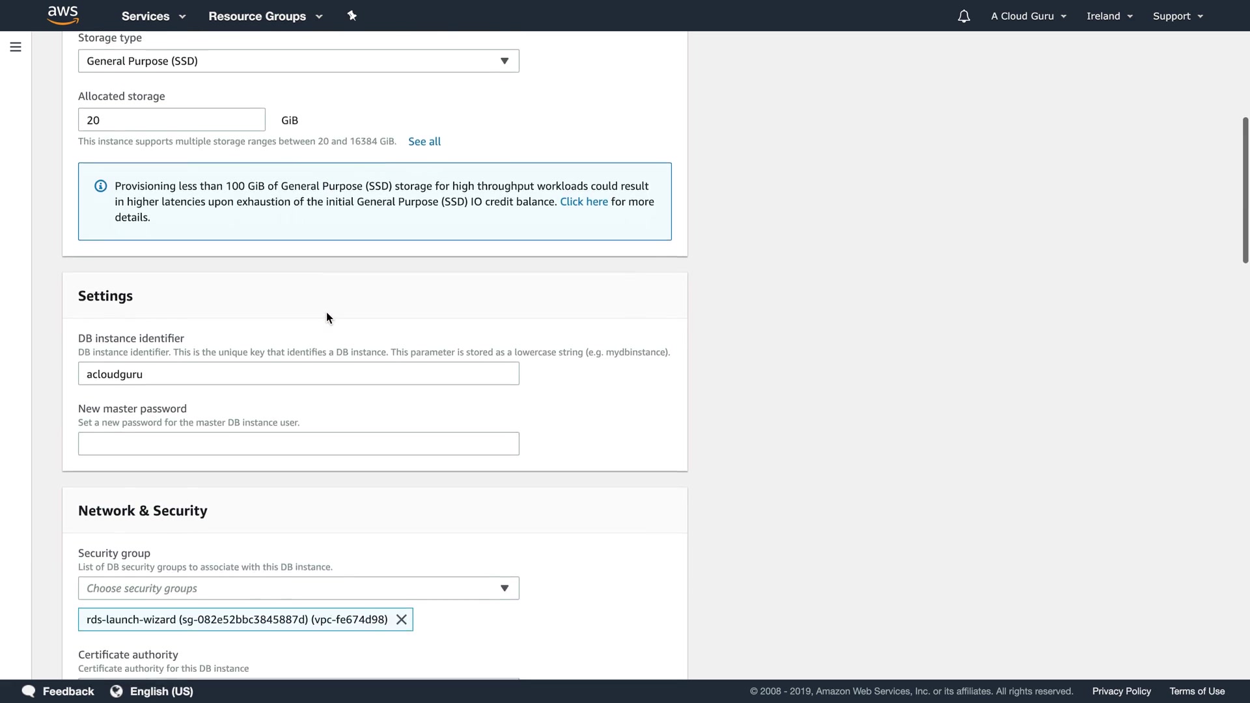Viewport: 1250px width, 703px height.
Task: Open the notifications bell
Action: click(964, 16)
